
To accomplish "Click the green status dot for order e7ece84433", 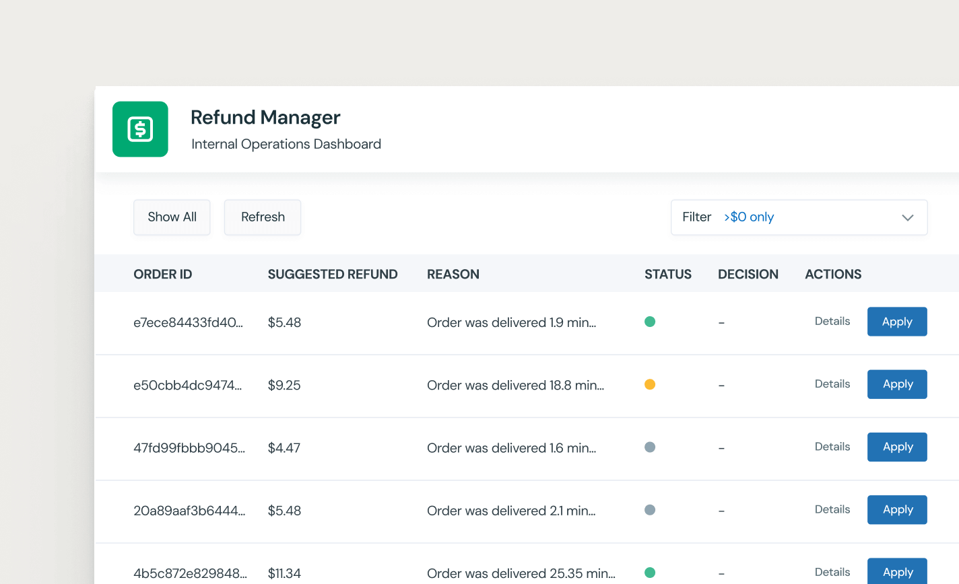I will 650,322.
